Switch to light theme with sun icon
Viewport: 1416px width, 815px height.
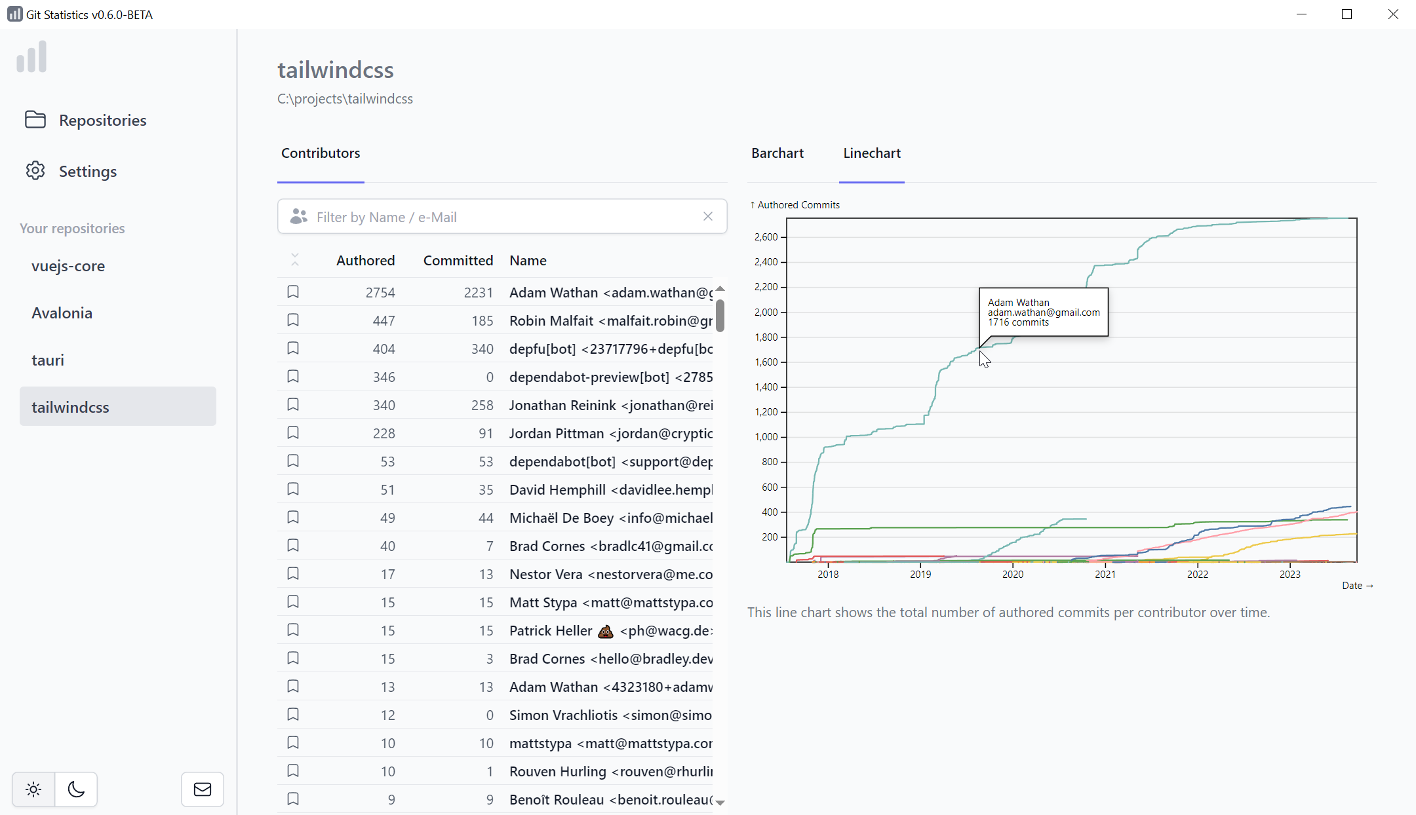click(x=33, y=789)
